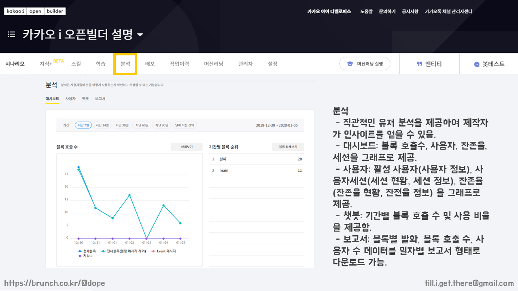The width and height of the screenshot is (518, 291).
Task: Click the 머신러닝 실행 button
Action: pyautogui.click(x=365, y=64)
